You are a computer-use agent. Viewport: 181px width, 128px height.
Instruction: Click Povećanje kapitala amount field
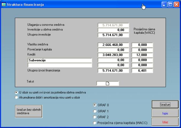113,50
